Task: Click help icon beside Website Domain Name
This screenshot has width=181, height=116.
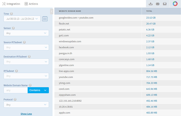Action: pos(30,85)
